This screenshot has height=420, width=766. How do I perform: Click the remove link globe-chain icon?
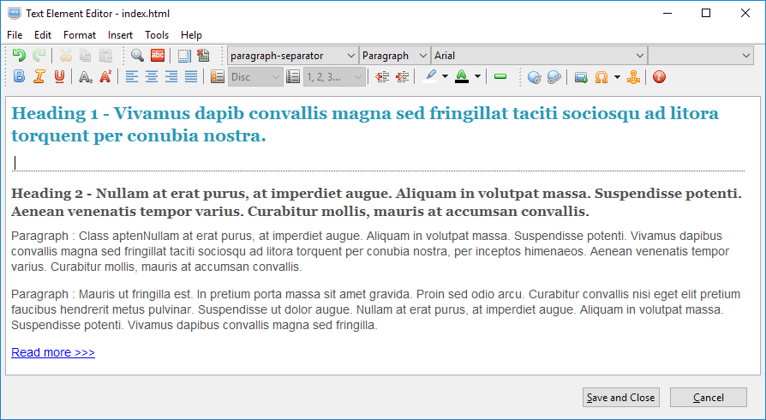click(554, 77)
